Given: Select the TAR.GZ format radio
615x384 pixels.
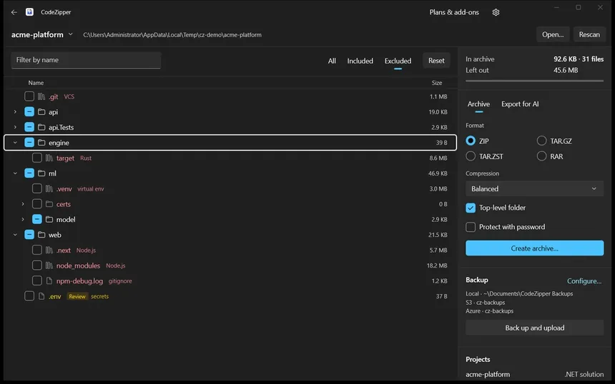Looking at the screenshot, I should tap(541, 141).
